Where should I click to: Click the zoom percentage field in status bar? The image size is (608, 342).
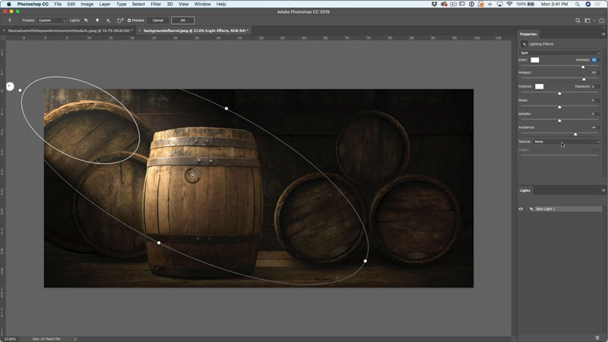10,339
